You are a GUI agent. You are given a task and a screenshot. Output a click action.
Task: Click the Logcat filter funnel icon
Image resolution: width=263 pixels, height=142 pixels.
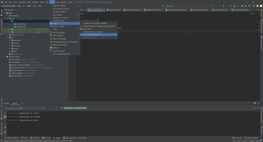tap(62, 108)
